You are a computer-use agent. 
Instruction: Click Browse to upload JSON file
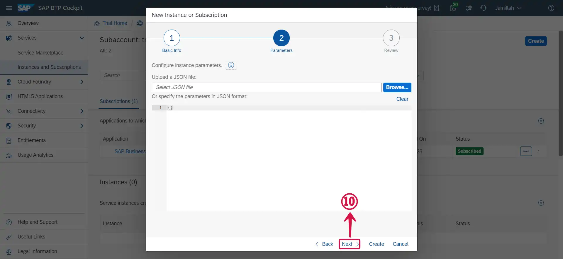coord(397,87)
